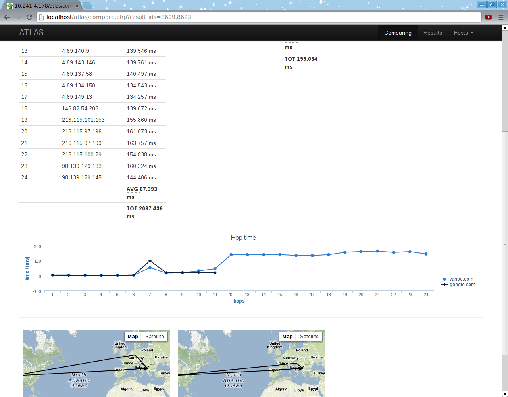Minimize the browser window
Viewport: 508px width, 397px height.
(x=482, y=4)
